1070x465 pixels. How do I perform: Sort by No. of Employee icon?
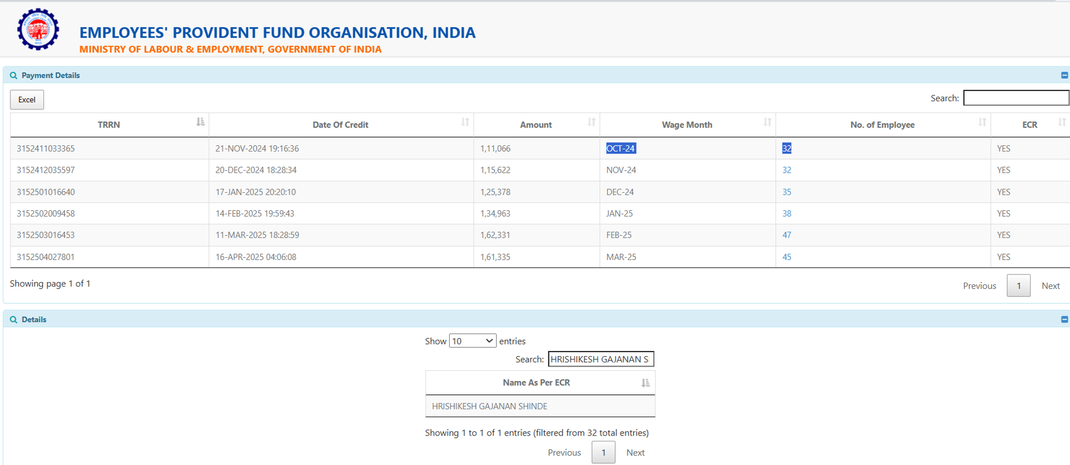tap(982, 122)
